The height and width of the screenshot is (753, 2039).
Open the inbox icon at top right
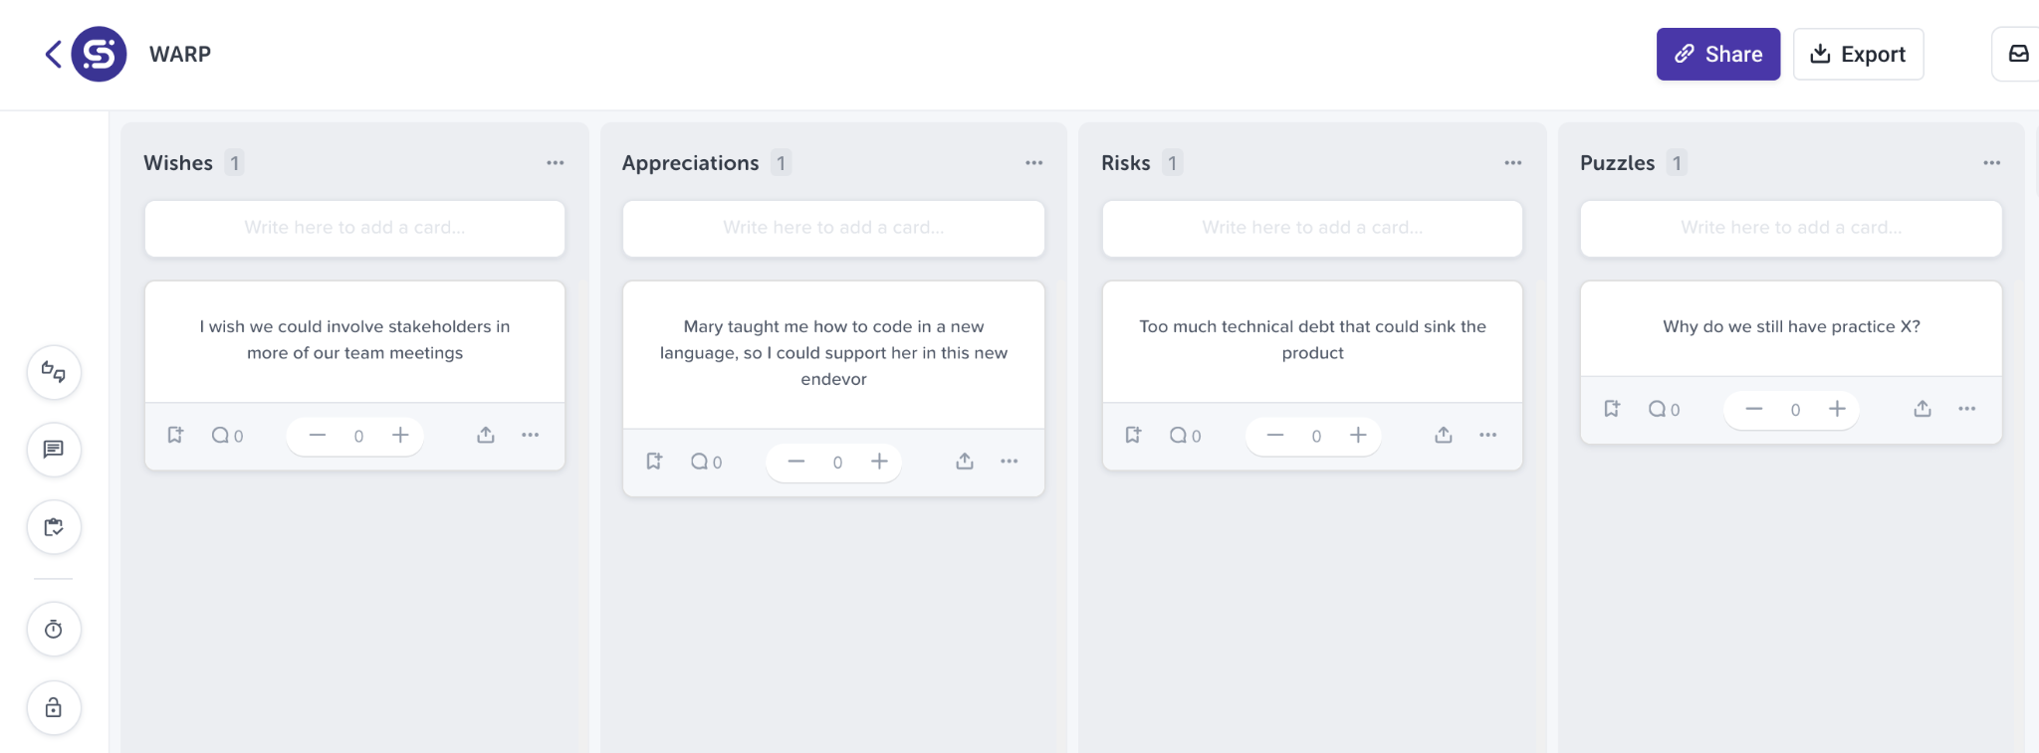[2018, 54]
